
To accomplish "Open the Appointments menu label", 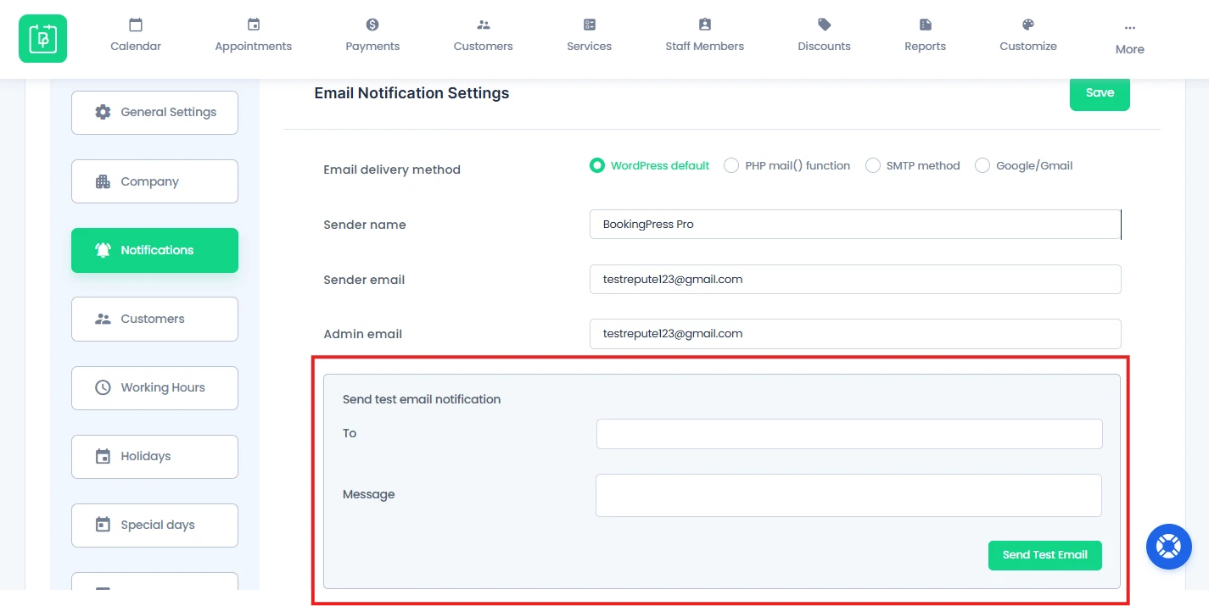I will click(x=254, y=46).
